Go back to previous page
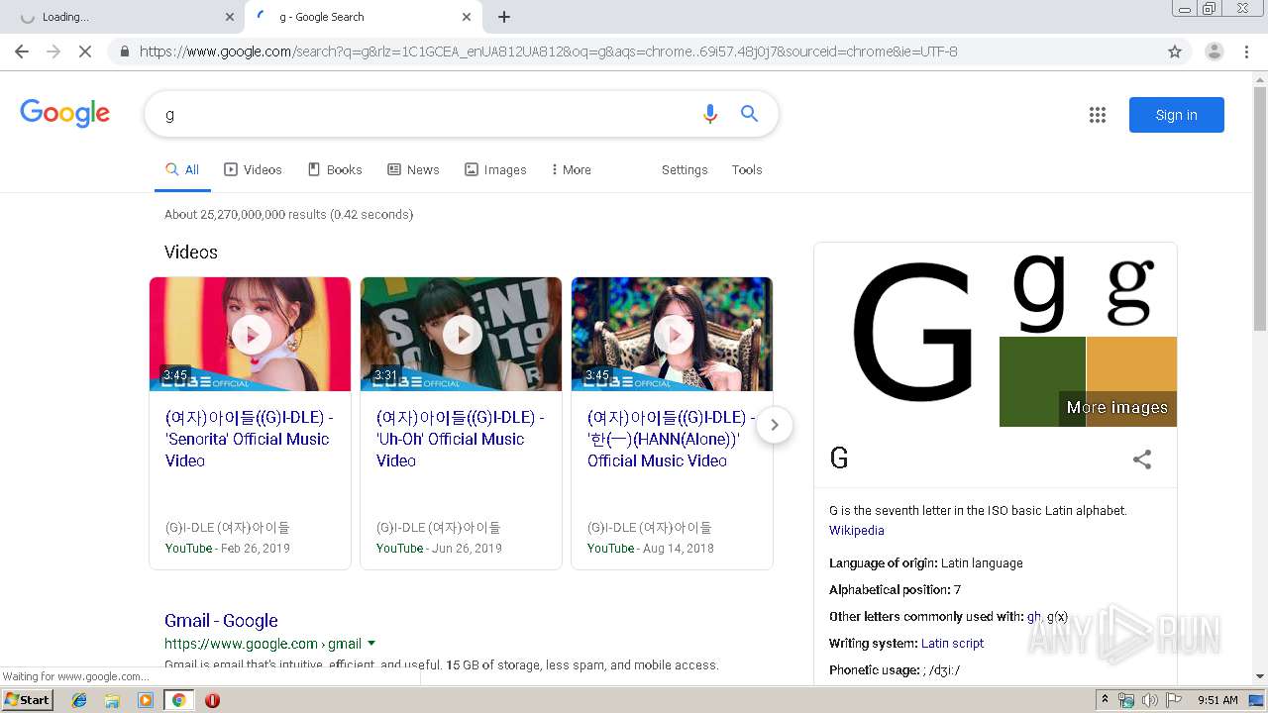 (22, 51)
